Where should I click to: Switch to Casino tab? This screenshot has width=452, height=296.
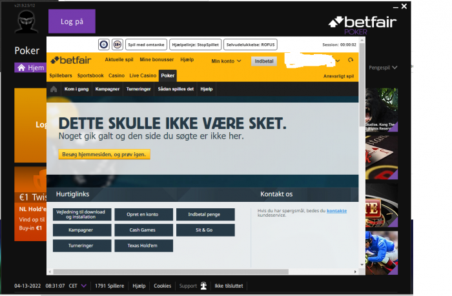[116, 75]
